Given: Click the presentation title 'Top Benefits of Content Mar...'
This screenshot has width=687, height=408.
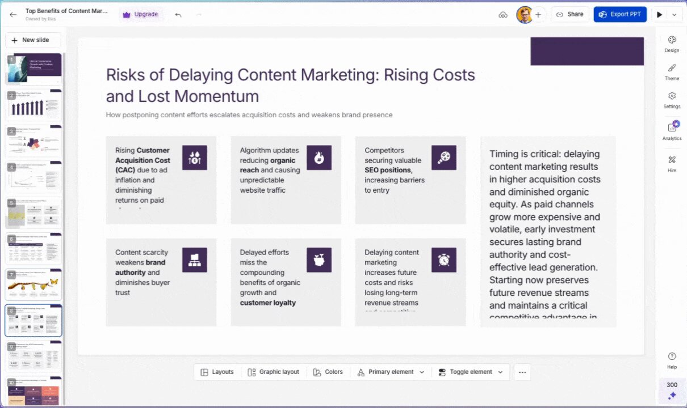Looking at the screenshot, I should [66, 11].
